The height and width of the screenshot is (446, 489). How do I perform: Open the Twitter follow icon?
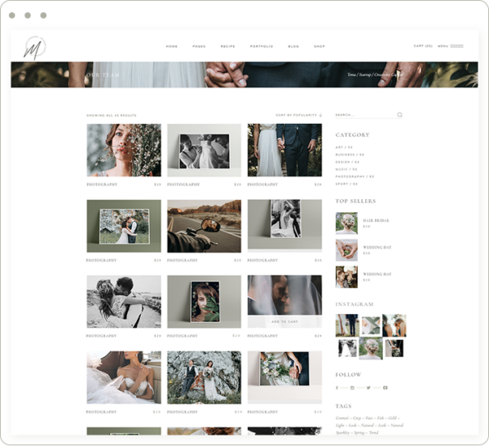(368, 387)
